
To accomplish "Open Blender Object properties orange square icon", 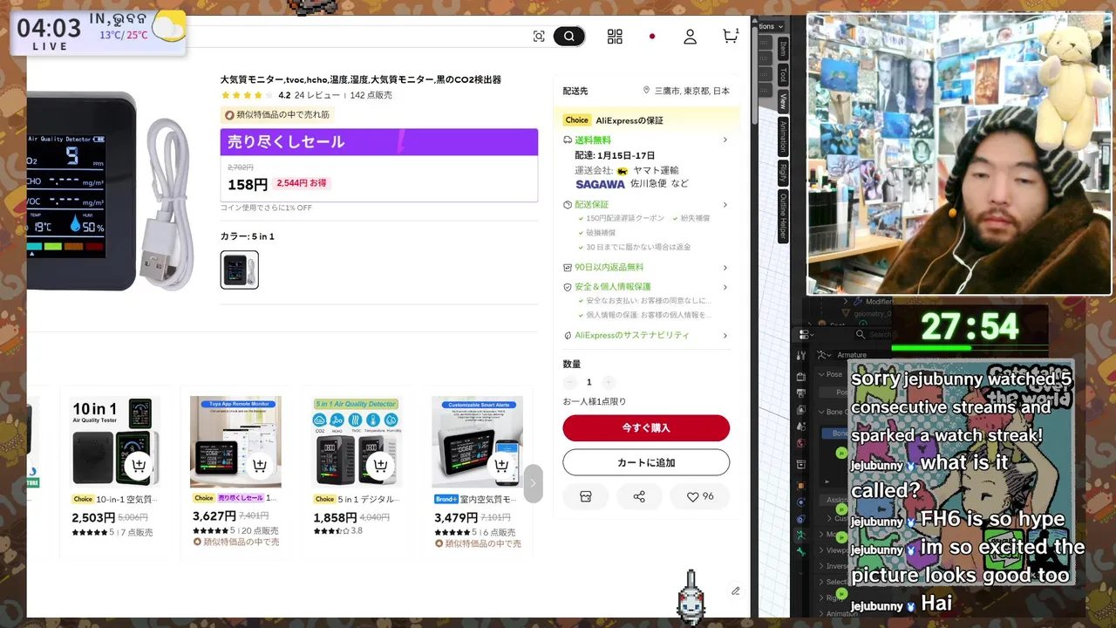I will (801, 485).
